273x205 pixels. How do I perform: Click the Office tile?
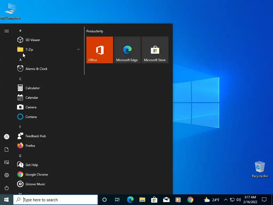pos(100,50)
